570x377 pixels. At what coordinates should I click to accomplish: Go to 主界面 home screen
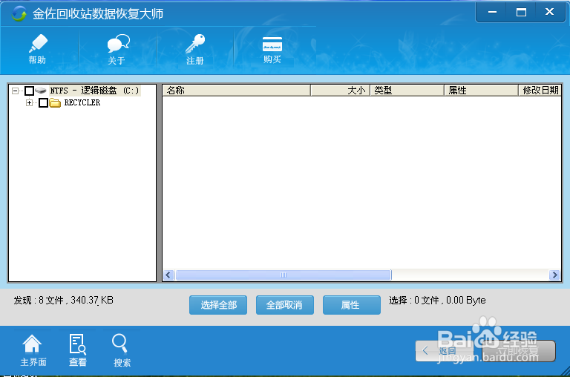pos(33,350)
